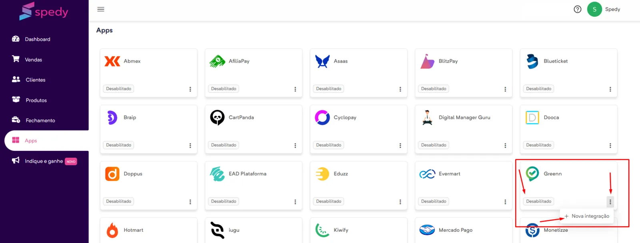Open the three-dot menu on Abmex card
This screenshot has height=243, width=640.
pyautogui.click(x=190, y=89)
